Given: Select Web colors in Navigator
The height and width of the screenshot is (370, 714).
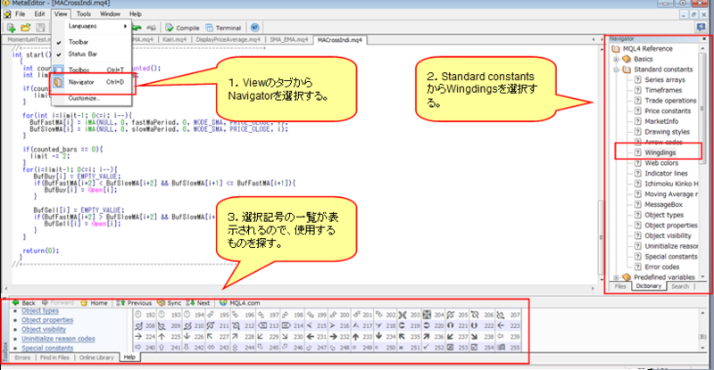Looking at the screenshot, I should coord(661,163).
